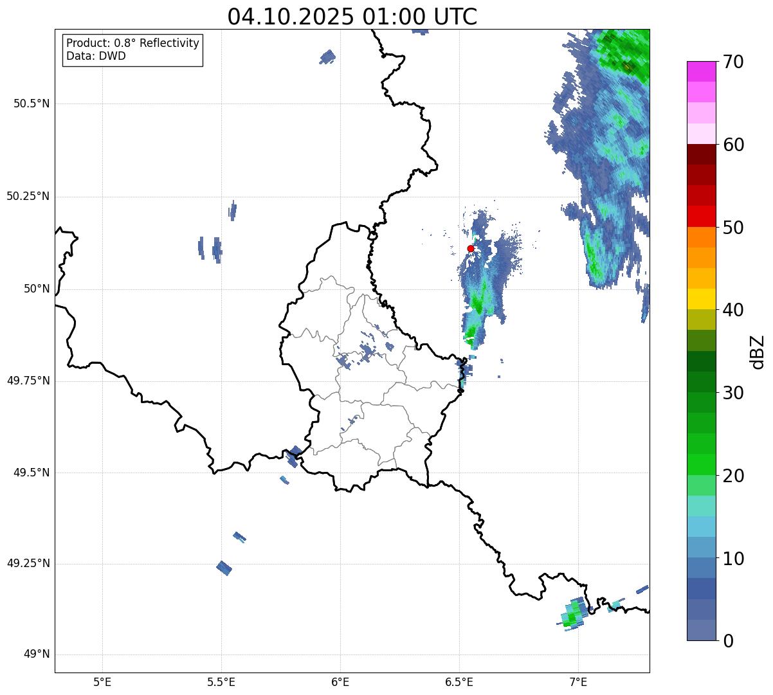Click the 6.5°E longitude label
773x695 pixels.
[x=459, y=681]
